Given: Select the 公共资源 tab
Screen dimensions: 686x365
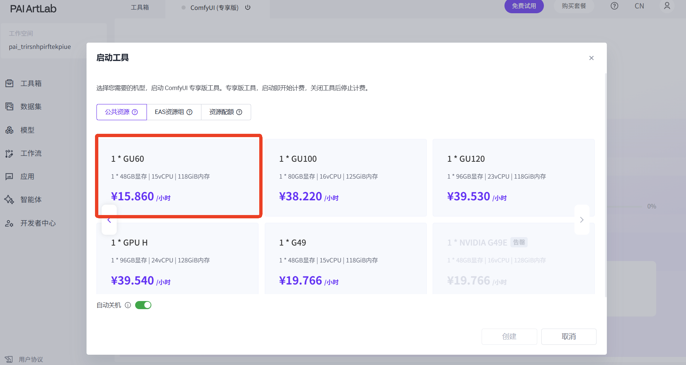Looking at the screenshot, I should coord(122,112).
